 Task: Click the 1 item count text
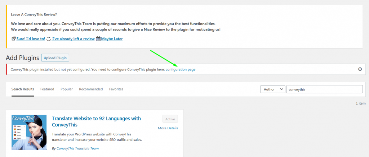coord(361,103)
